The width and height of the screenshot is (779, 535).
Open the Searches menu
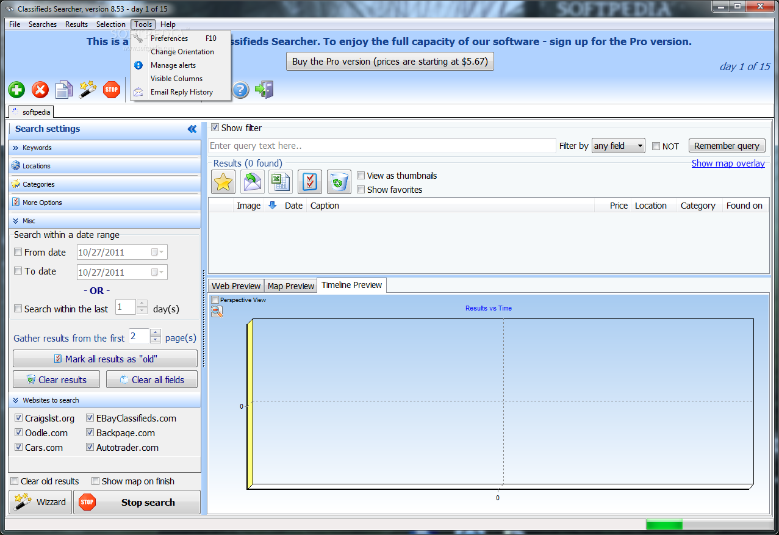[x=43, y=24]
